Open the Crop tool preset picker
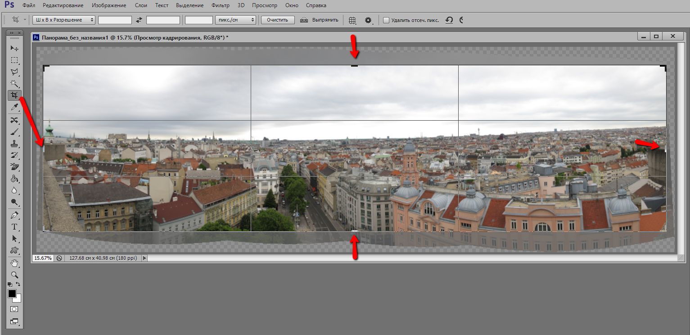690x335 pixels. click(18, 20)
